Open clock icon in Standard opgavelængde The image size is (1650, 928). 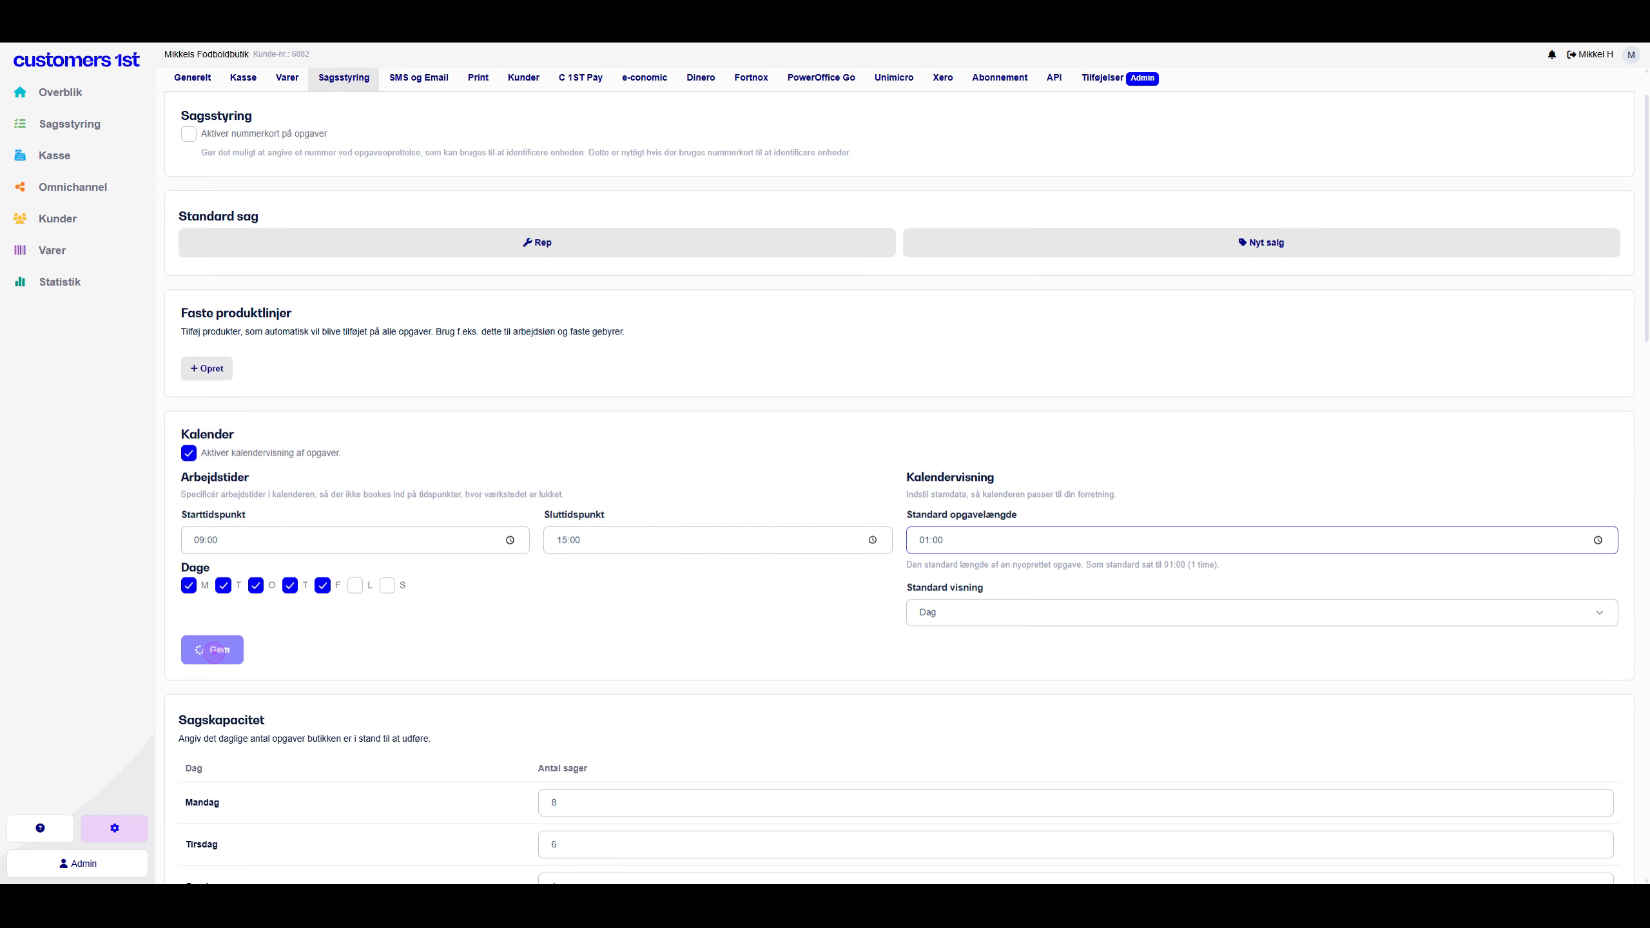[1598, 540]
